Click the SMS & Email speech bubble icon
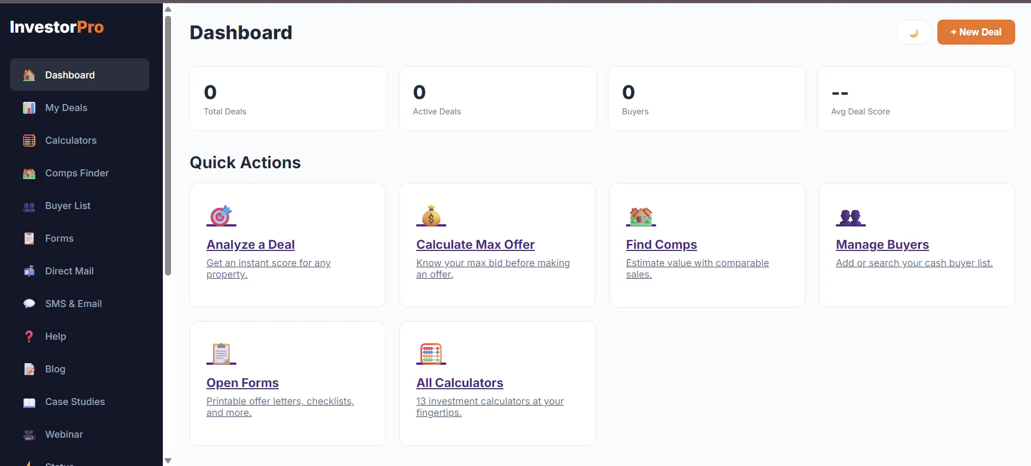 tap(29, 304)
